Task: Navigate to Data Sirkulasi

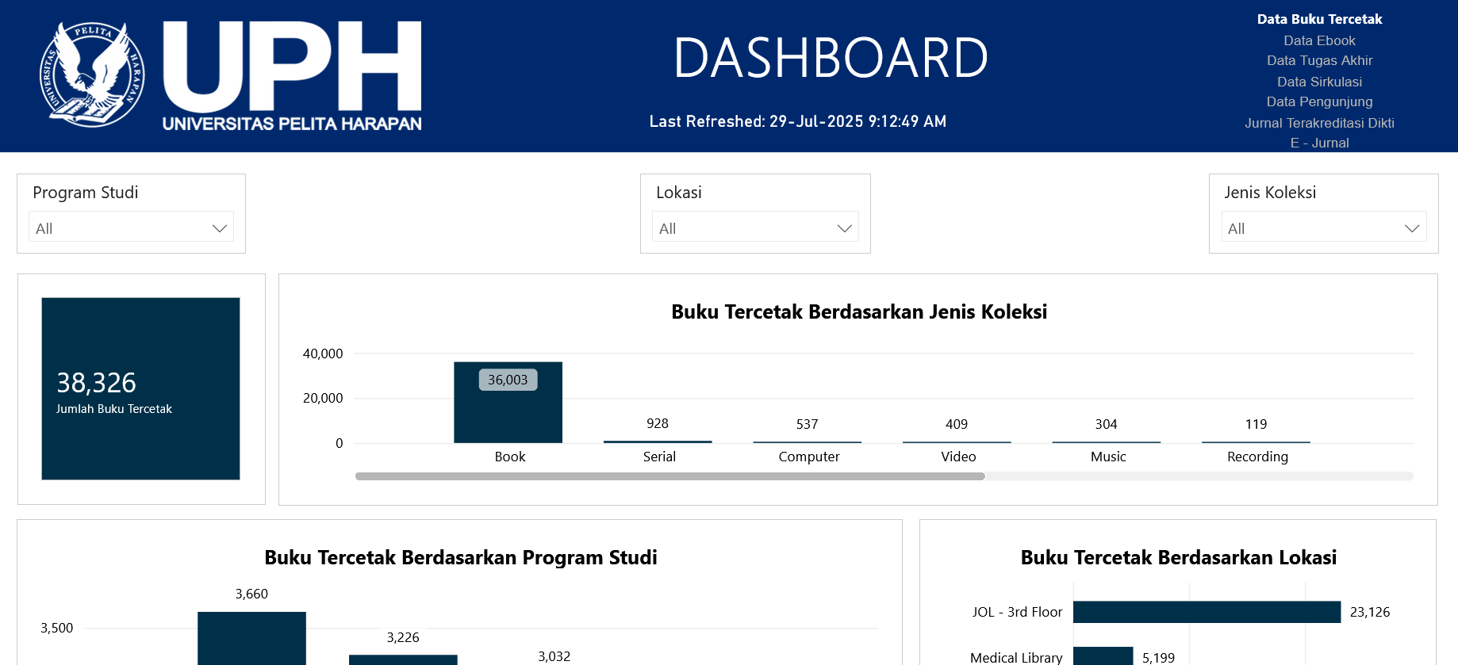Action: pos(1319,82)
